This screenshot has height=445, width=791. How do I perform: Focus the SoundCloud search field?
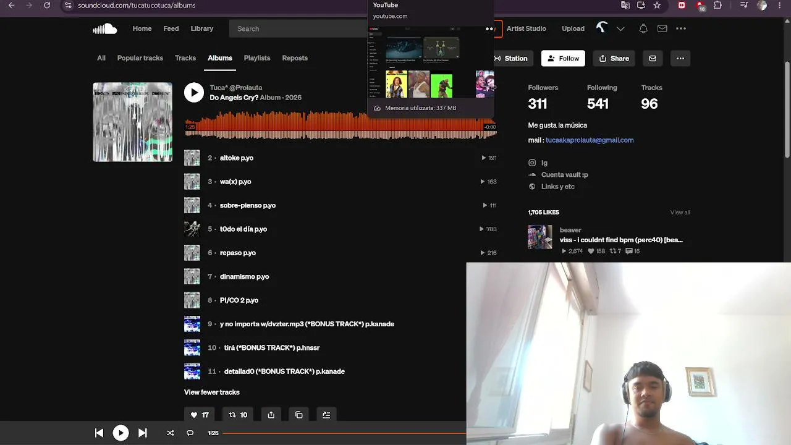pyautogui.click(x=298, y=28)
